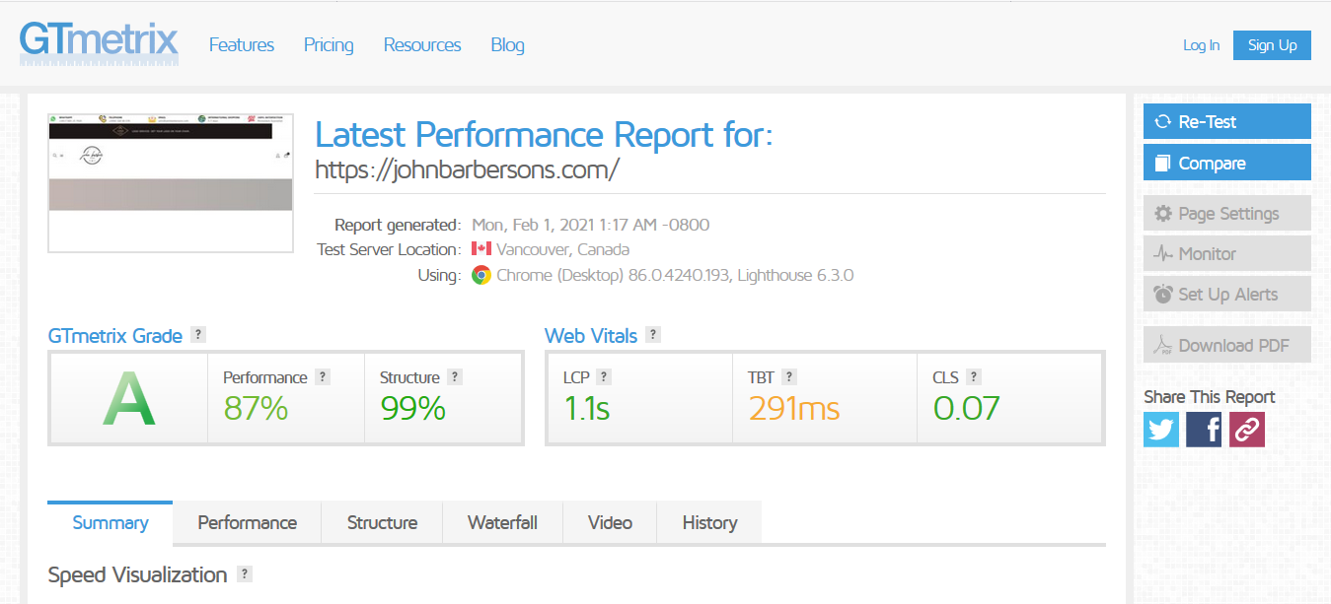Switch to the Structure tab
The width and height of the screenshot is (1331, 604).
[382, 522]
